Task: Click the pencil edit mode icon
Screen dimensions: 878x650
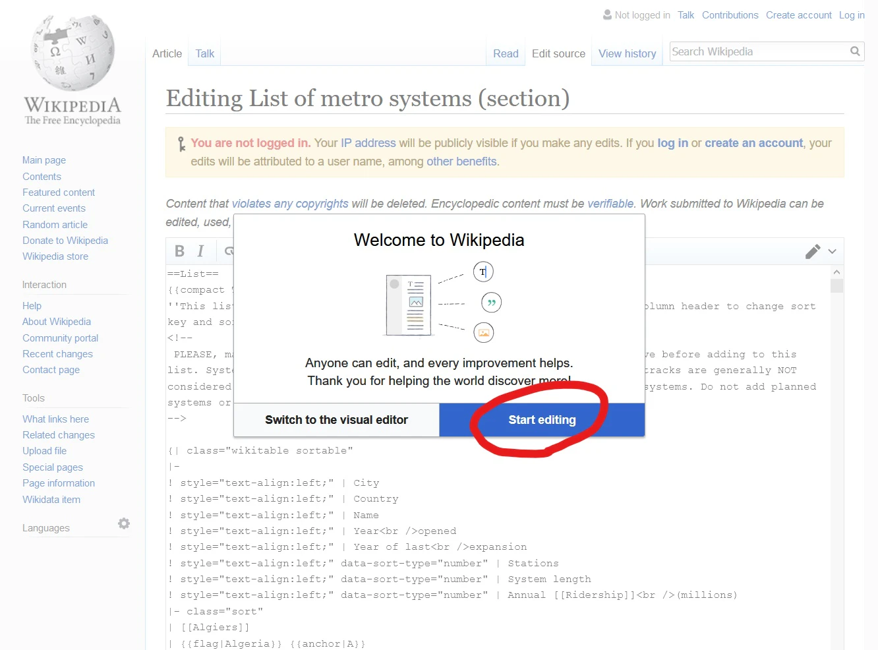Action: [x=812, y=251]
